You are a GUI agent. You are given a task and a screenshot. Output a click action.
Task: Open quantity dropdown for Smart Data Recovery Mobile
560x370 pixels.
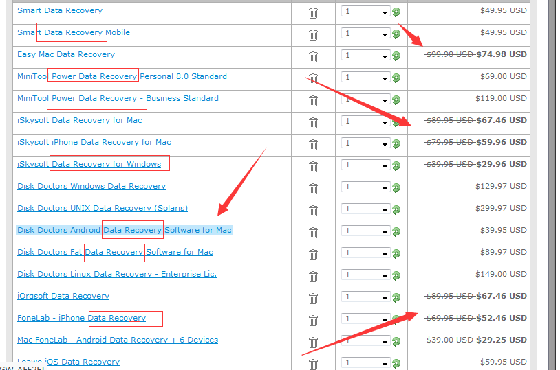click(365, 34)
